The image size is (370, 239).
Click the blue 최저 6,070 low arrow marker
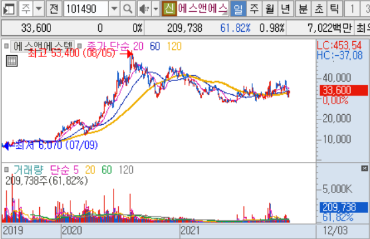(x=7, y=146)
